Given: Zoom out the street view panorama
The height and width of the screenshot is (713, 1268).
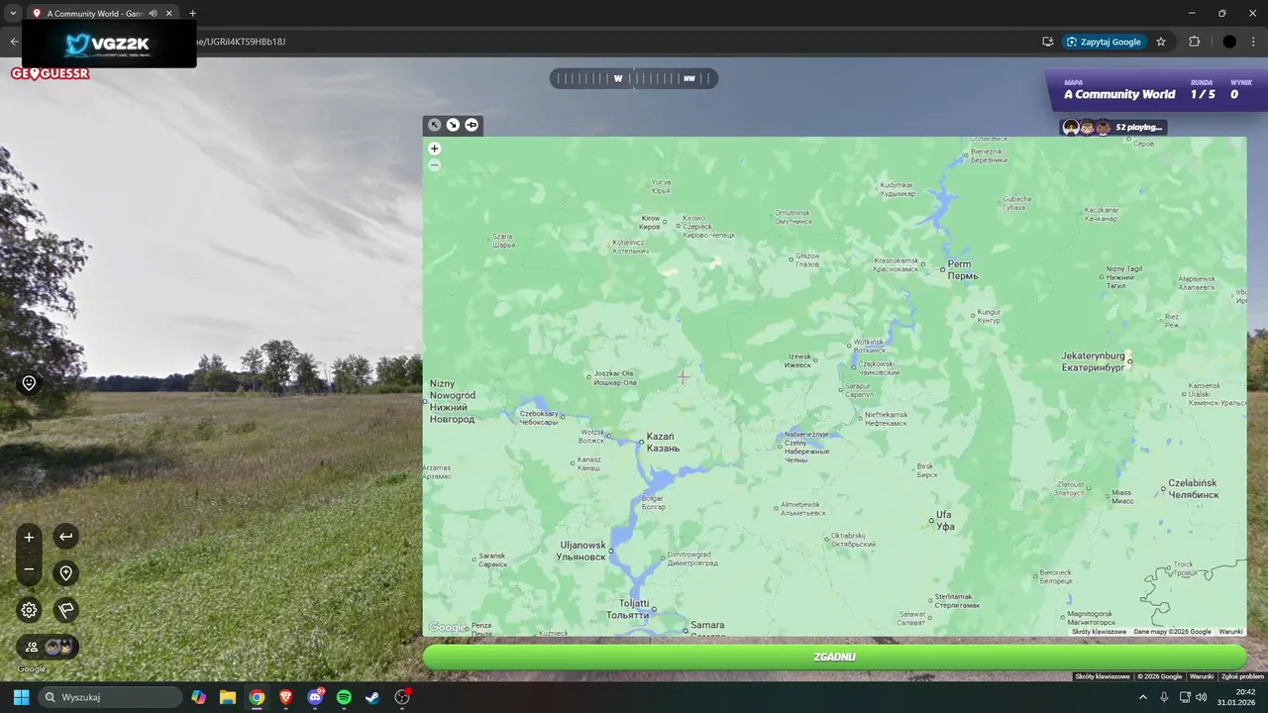Looking at the screenshot, I should [x=29, y=569].
